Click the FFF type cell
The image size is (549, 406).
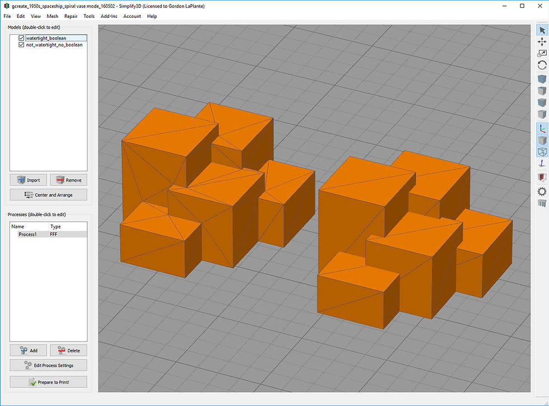pyautogui.click(x=54, y=234)
